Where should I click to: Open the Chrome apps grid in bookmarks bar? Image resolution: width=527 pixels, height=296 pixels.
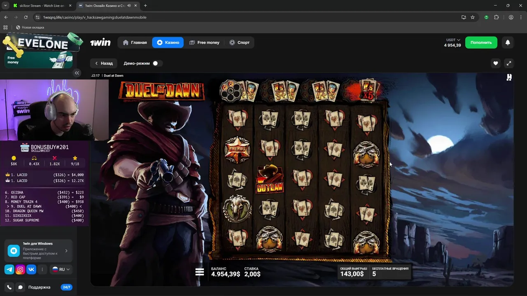pyautogui.click(x=5, y=27)
